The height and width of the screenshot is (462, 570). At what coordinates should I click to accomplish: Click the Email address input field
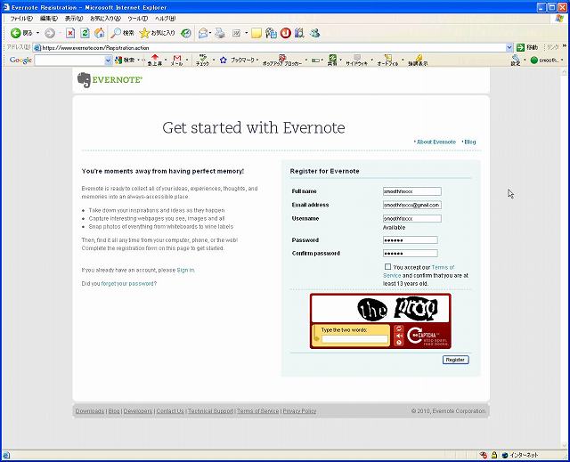pos(411,205)
